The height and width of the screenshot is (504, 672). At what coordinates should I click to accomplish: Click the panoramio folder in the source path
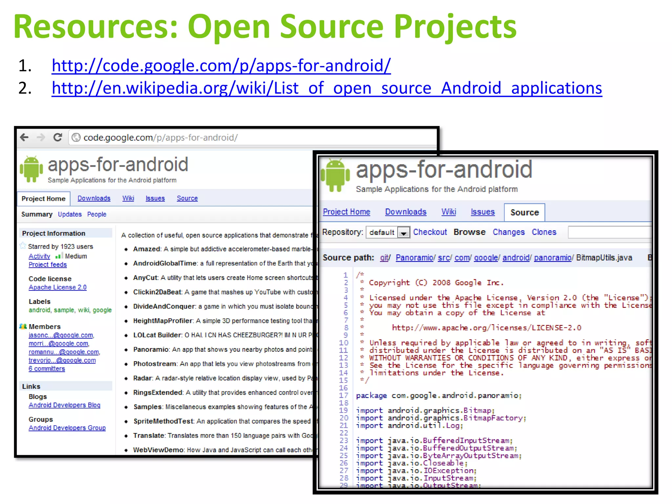coord(553,258)
